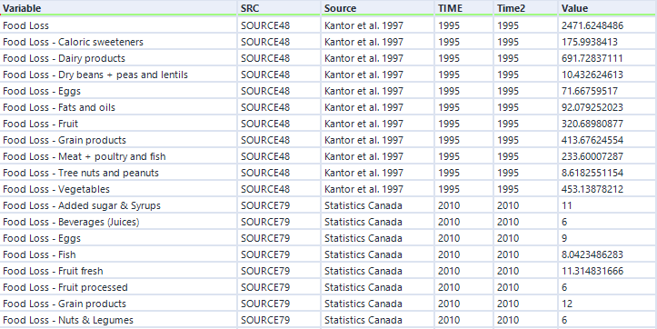Select value 2471.6248486 cell
Viewport: 657px width, 329px height.
[x=608, y=25]
